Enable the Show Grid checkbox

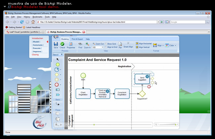tap(106, 44)
